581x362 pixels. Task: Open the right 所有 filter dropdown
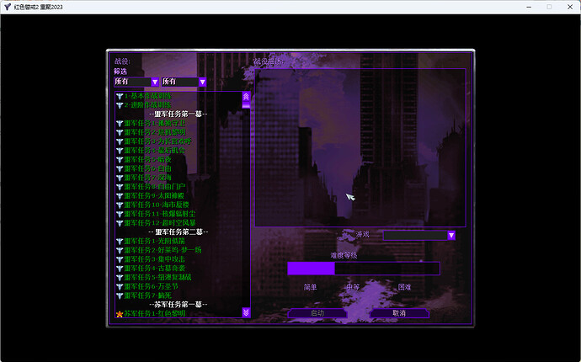point(184,82)
